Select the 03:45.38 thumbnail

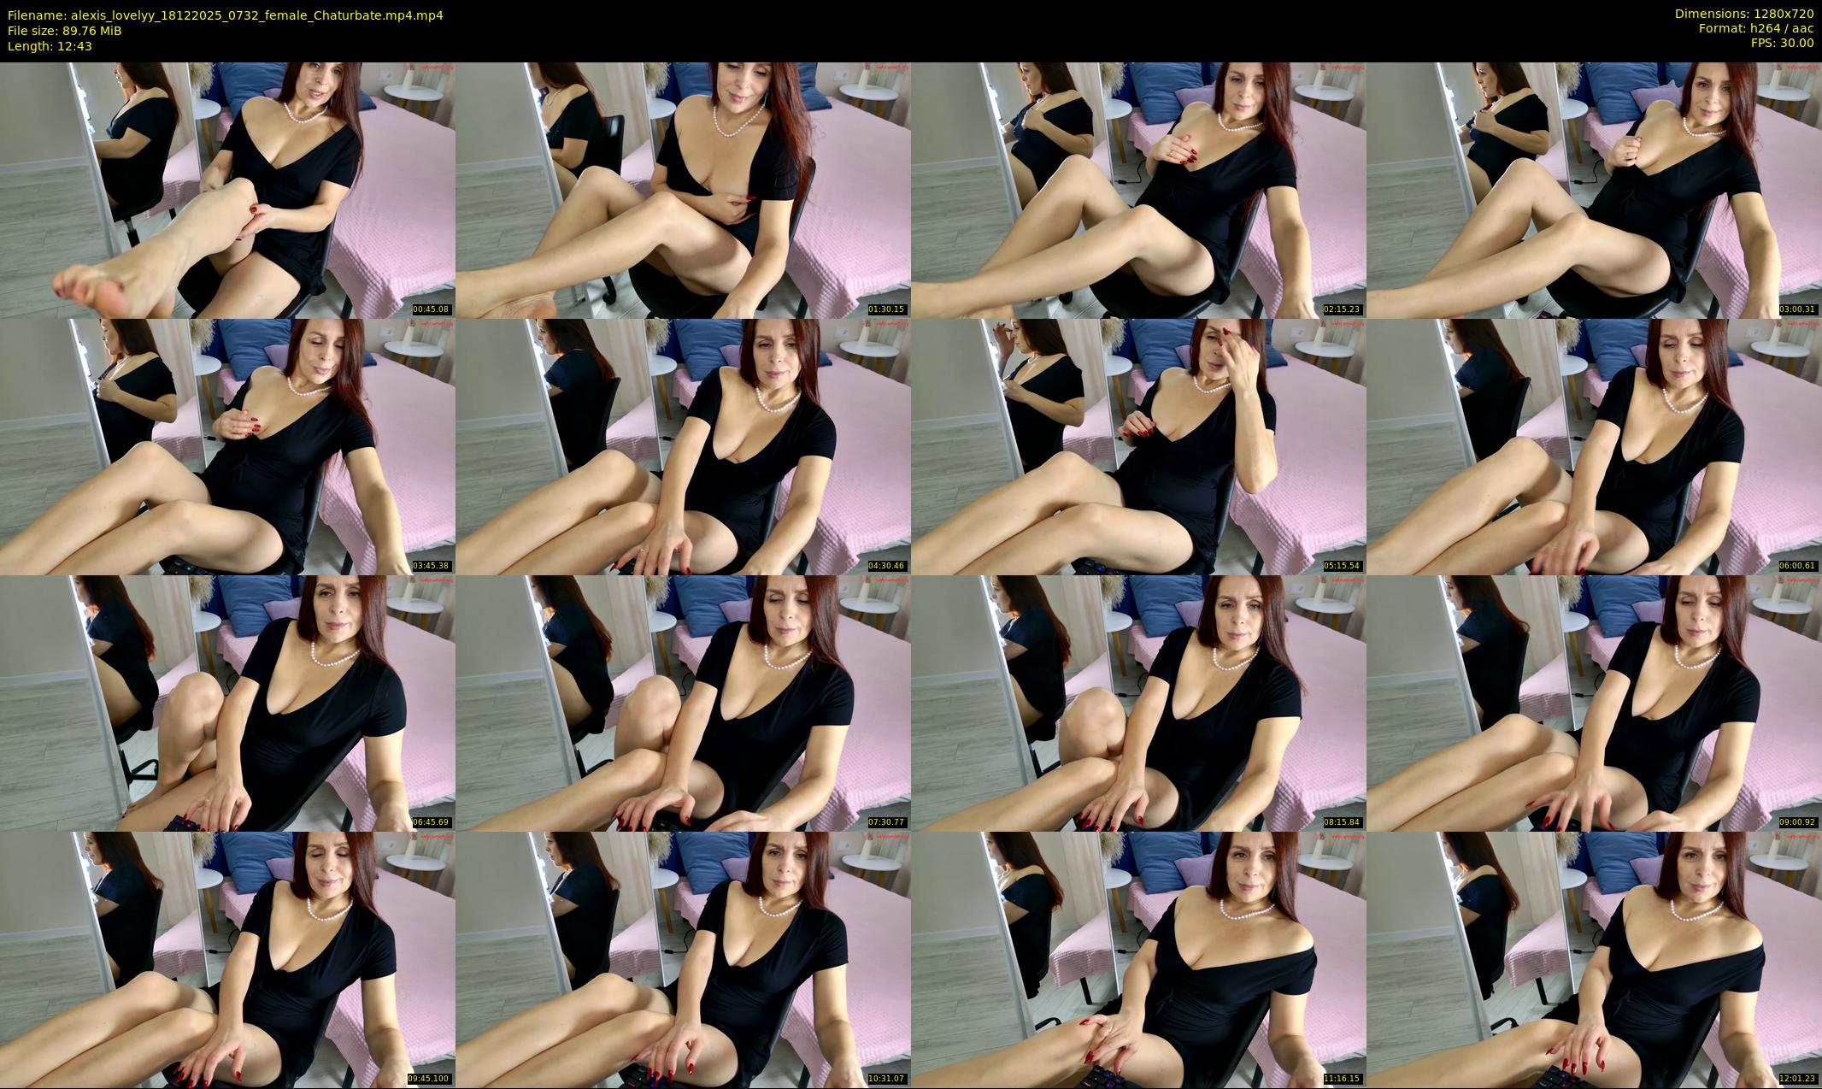click(x=227, y=446)
